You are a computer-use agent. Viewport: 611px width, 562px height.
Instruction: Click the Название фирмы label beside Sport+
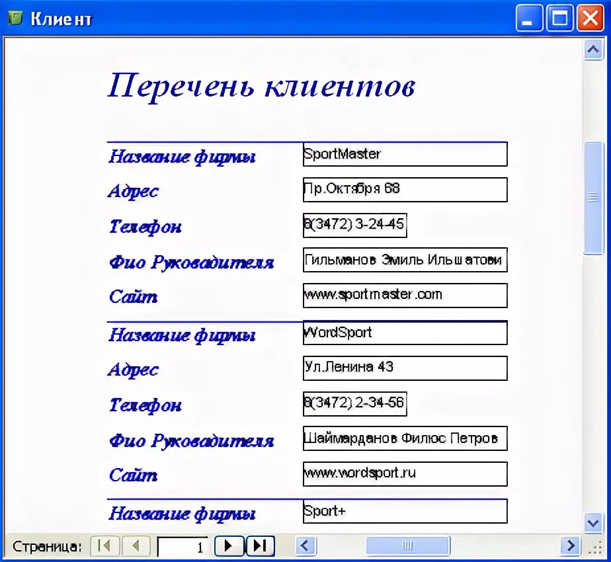(182, 514)
